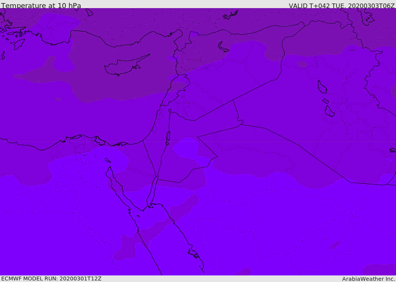Click the 'VALID T+042 TUE. 20200303T06Z' timestamp
This screenshot has height=282, width=396.
pyautogui.click(x=342, y=5)
